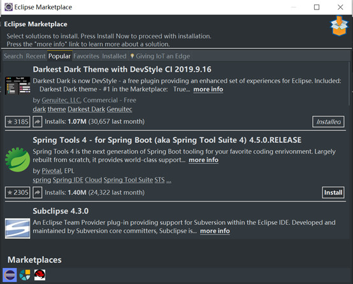Share the Darkest Dark Theme listing
This screenshot has width=353, height=284.
click(38, 122)
